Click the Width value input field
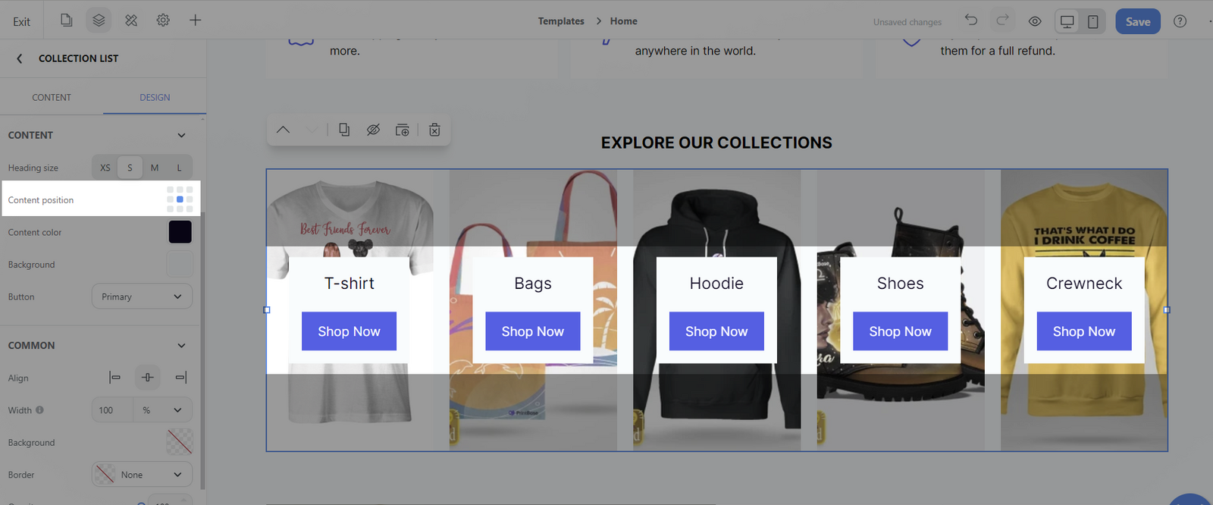The width and height of the screenshot is (1213, 505). pyautogui.click(x=112, y=410)
